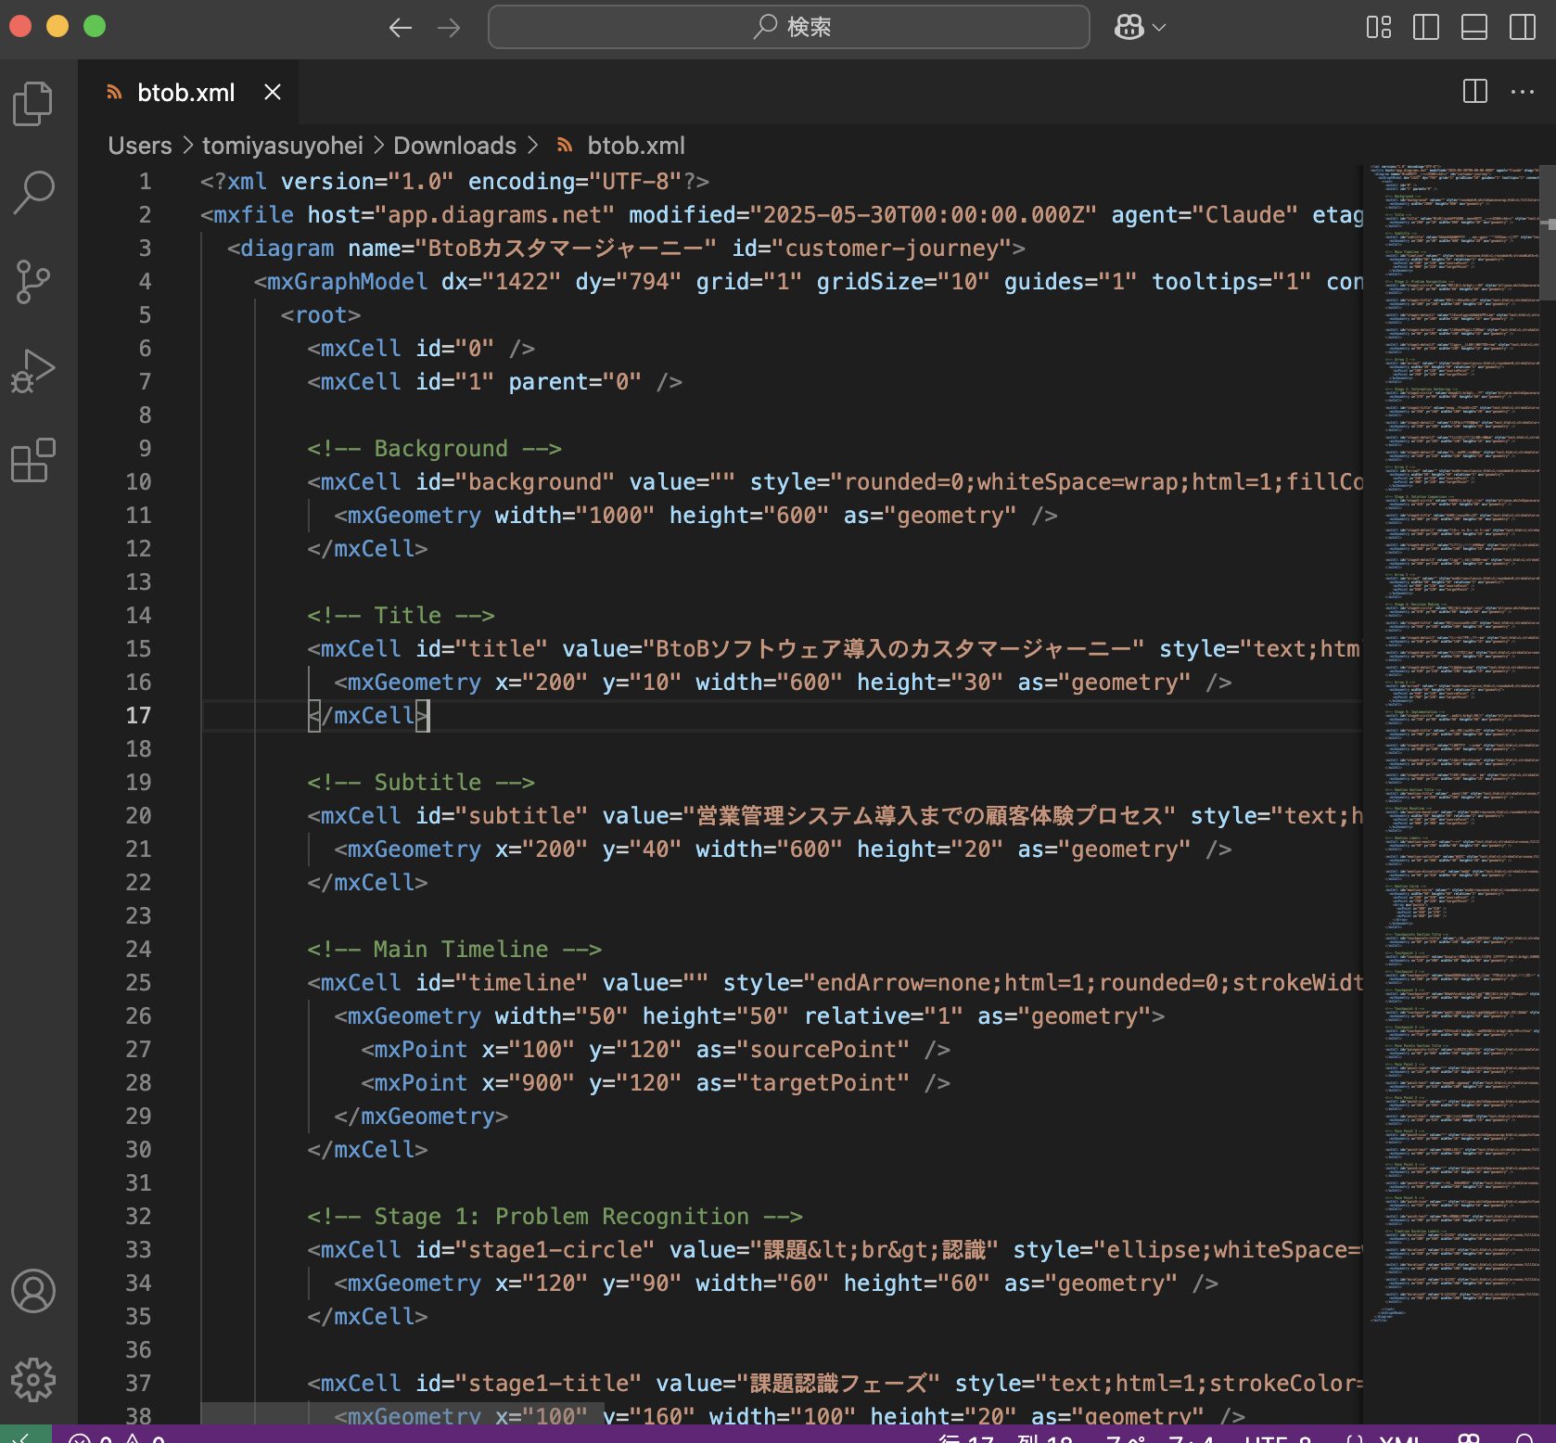The height and width of the screenshot is (1443, 1556).
Task: Open the Explorer view in activity bar
Action: click(x=33, y=103)
